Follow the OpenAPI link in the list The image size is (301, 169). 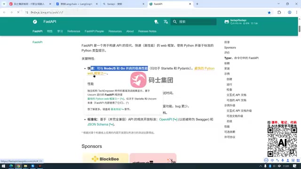168,119
